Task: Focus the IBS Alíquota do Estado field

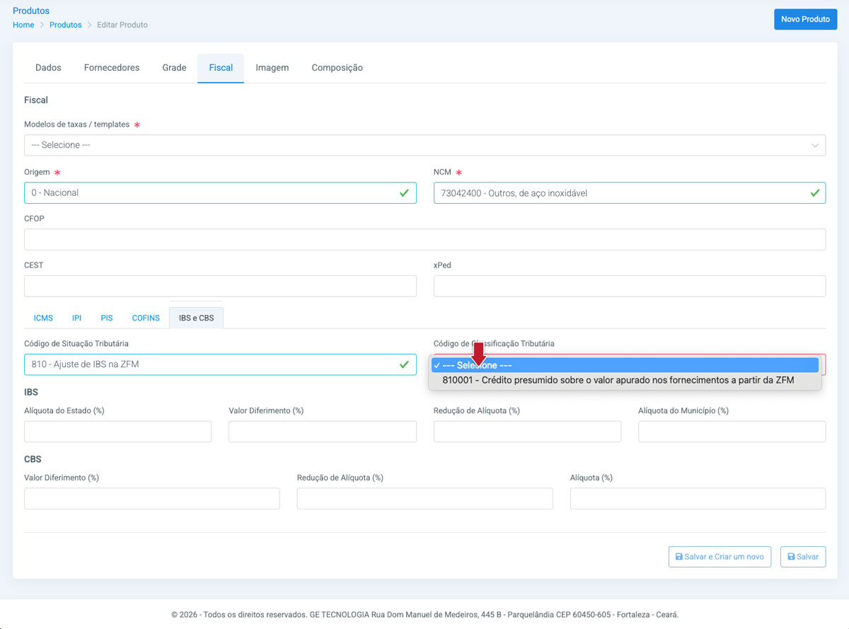Action: [117, 432]
